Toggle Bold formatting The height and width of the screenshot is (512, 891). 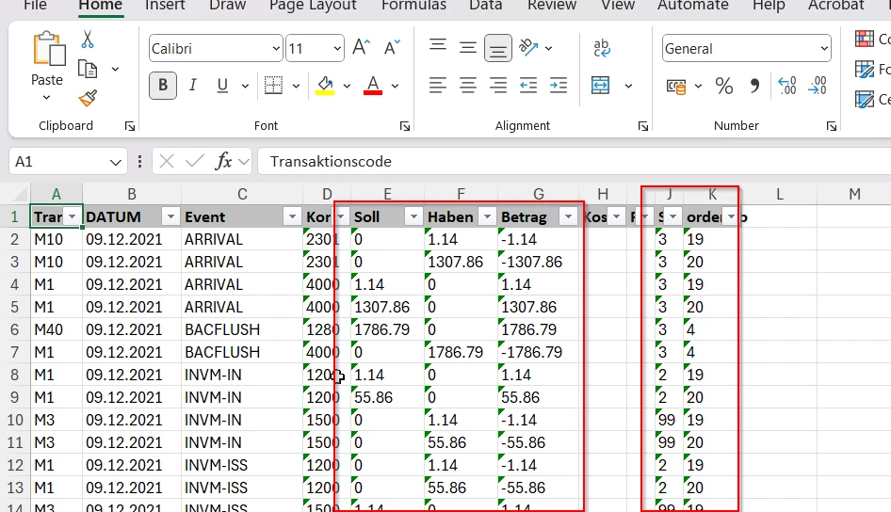[x=163, y=86]
